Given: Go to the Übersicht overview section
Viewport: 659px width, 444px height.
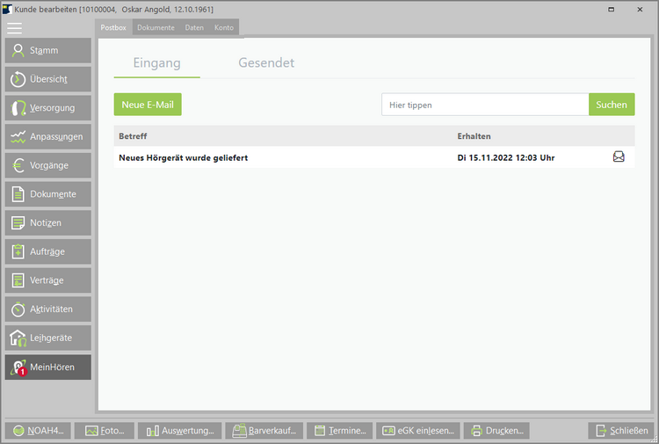Looking at the screenshot, I should pyautogui.click(x=47, y=79).
